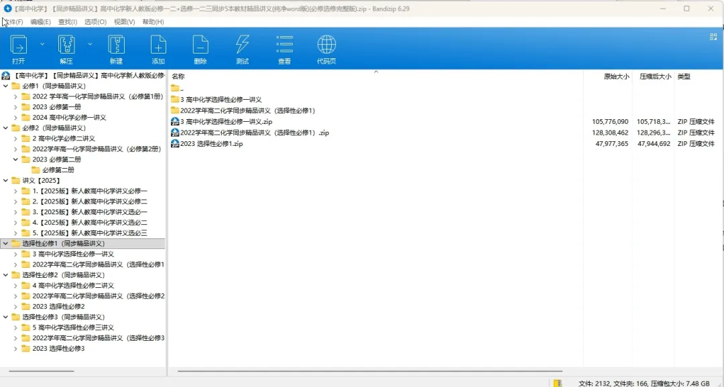Click the file list horizontal scrollbar
The image size is (724, 387).
(370, 371)
